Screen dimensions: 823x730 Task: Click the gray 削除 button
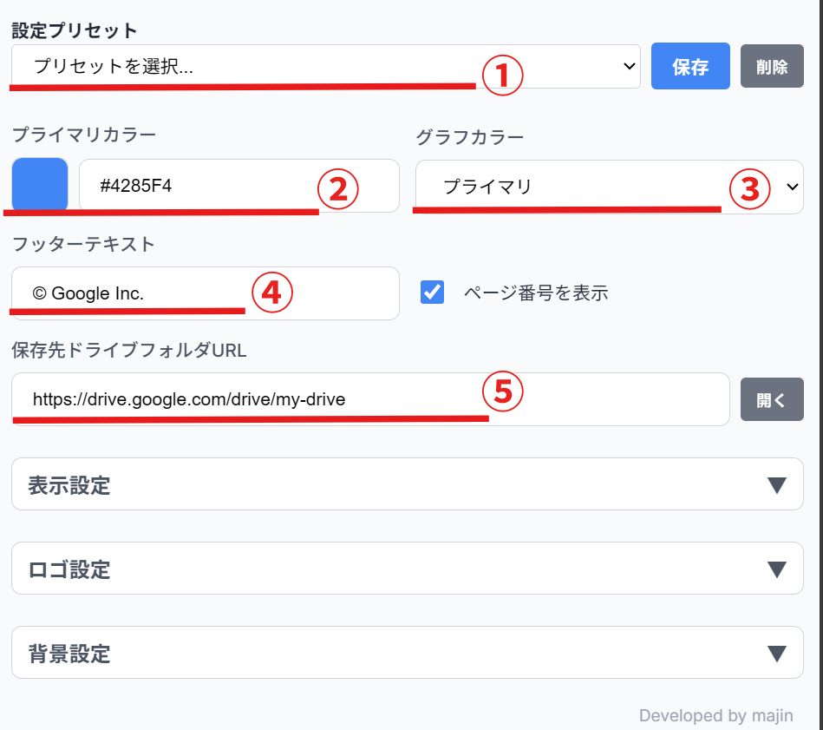[772, 67]
